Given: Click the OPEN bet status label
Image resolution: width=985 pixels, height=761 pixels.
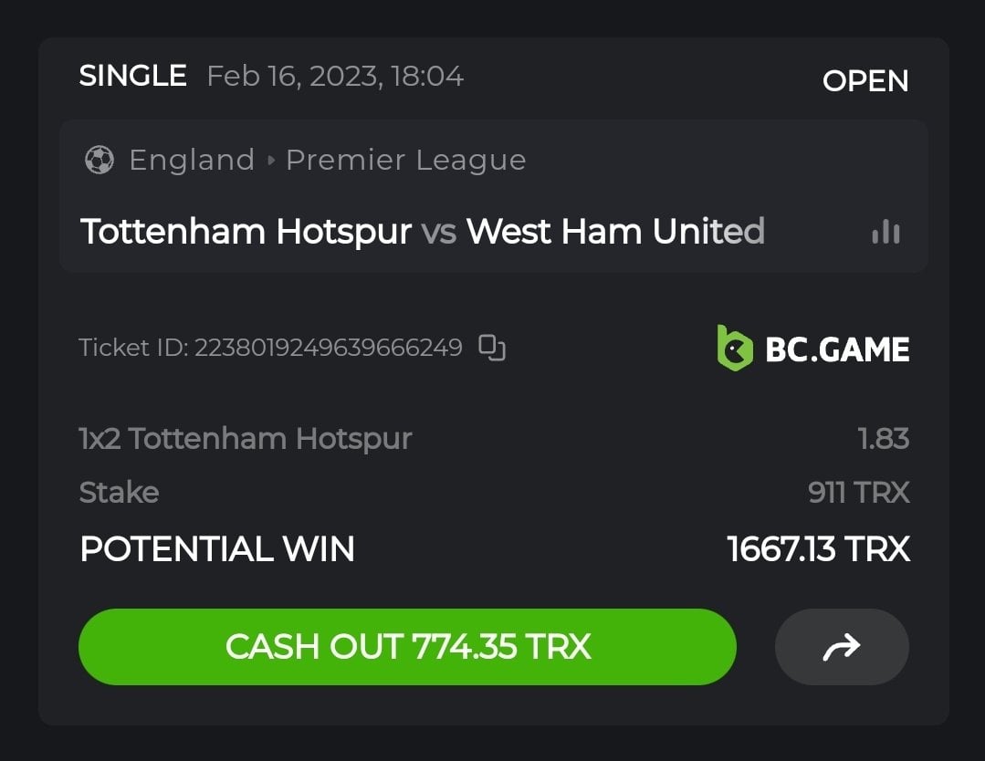Looking at the screenshot, I should click(865, 81).
